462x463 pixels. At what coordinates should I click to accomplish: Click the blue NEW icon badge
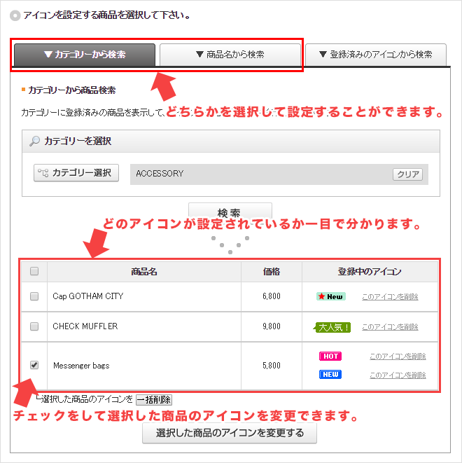pos(330,375)
